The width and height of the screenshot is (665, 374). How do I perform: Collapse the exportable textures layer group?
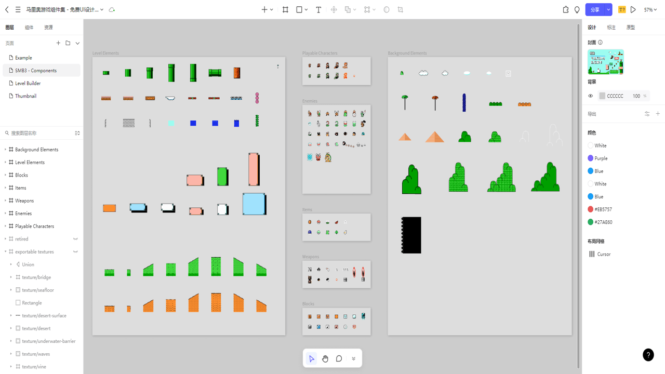(x=5, y=252)
